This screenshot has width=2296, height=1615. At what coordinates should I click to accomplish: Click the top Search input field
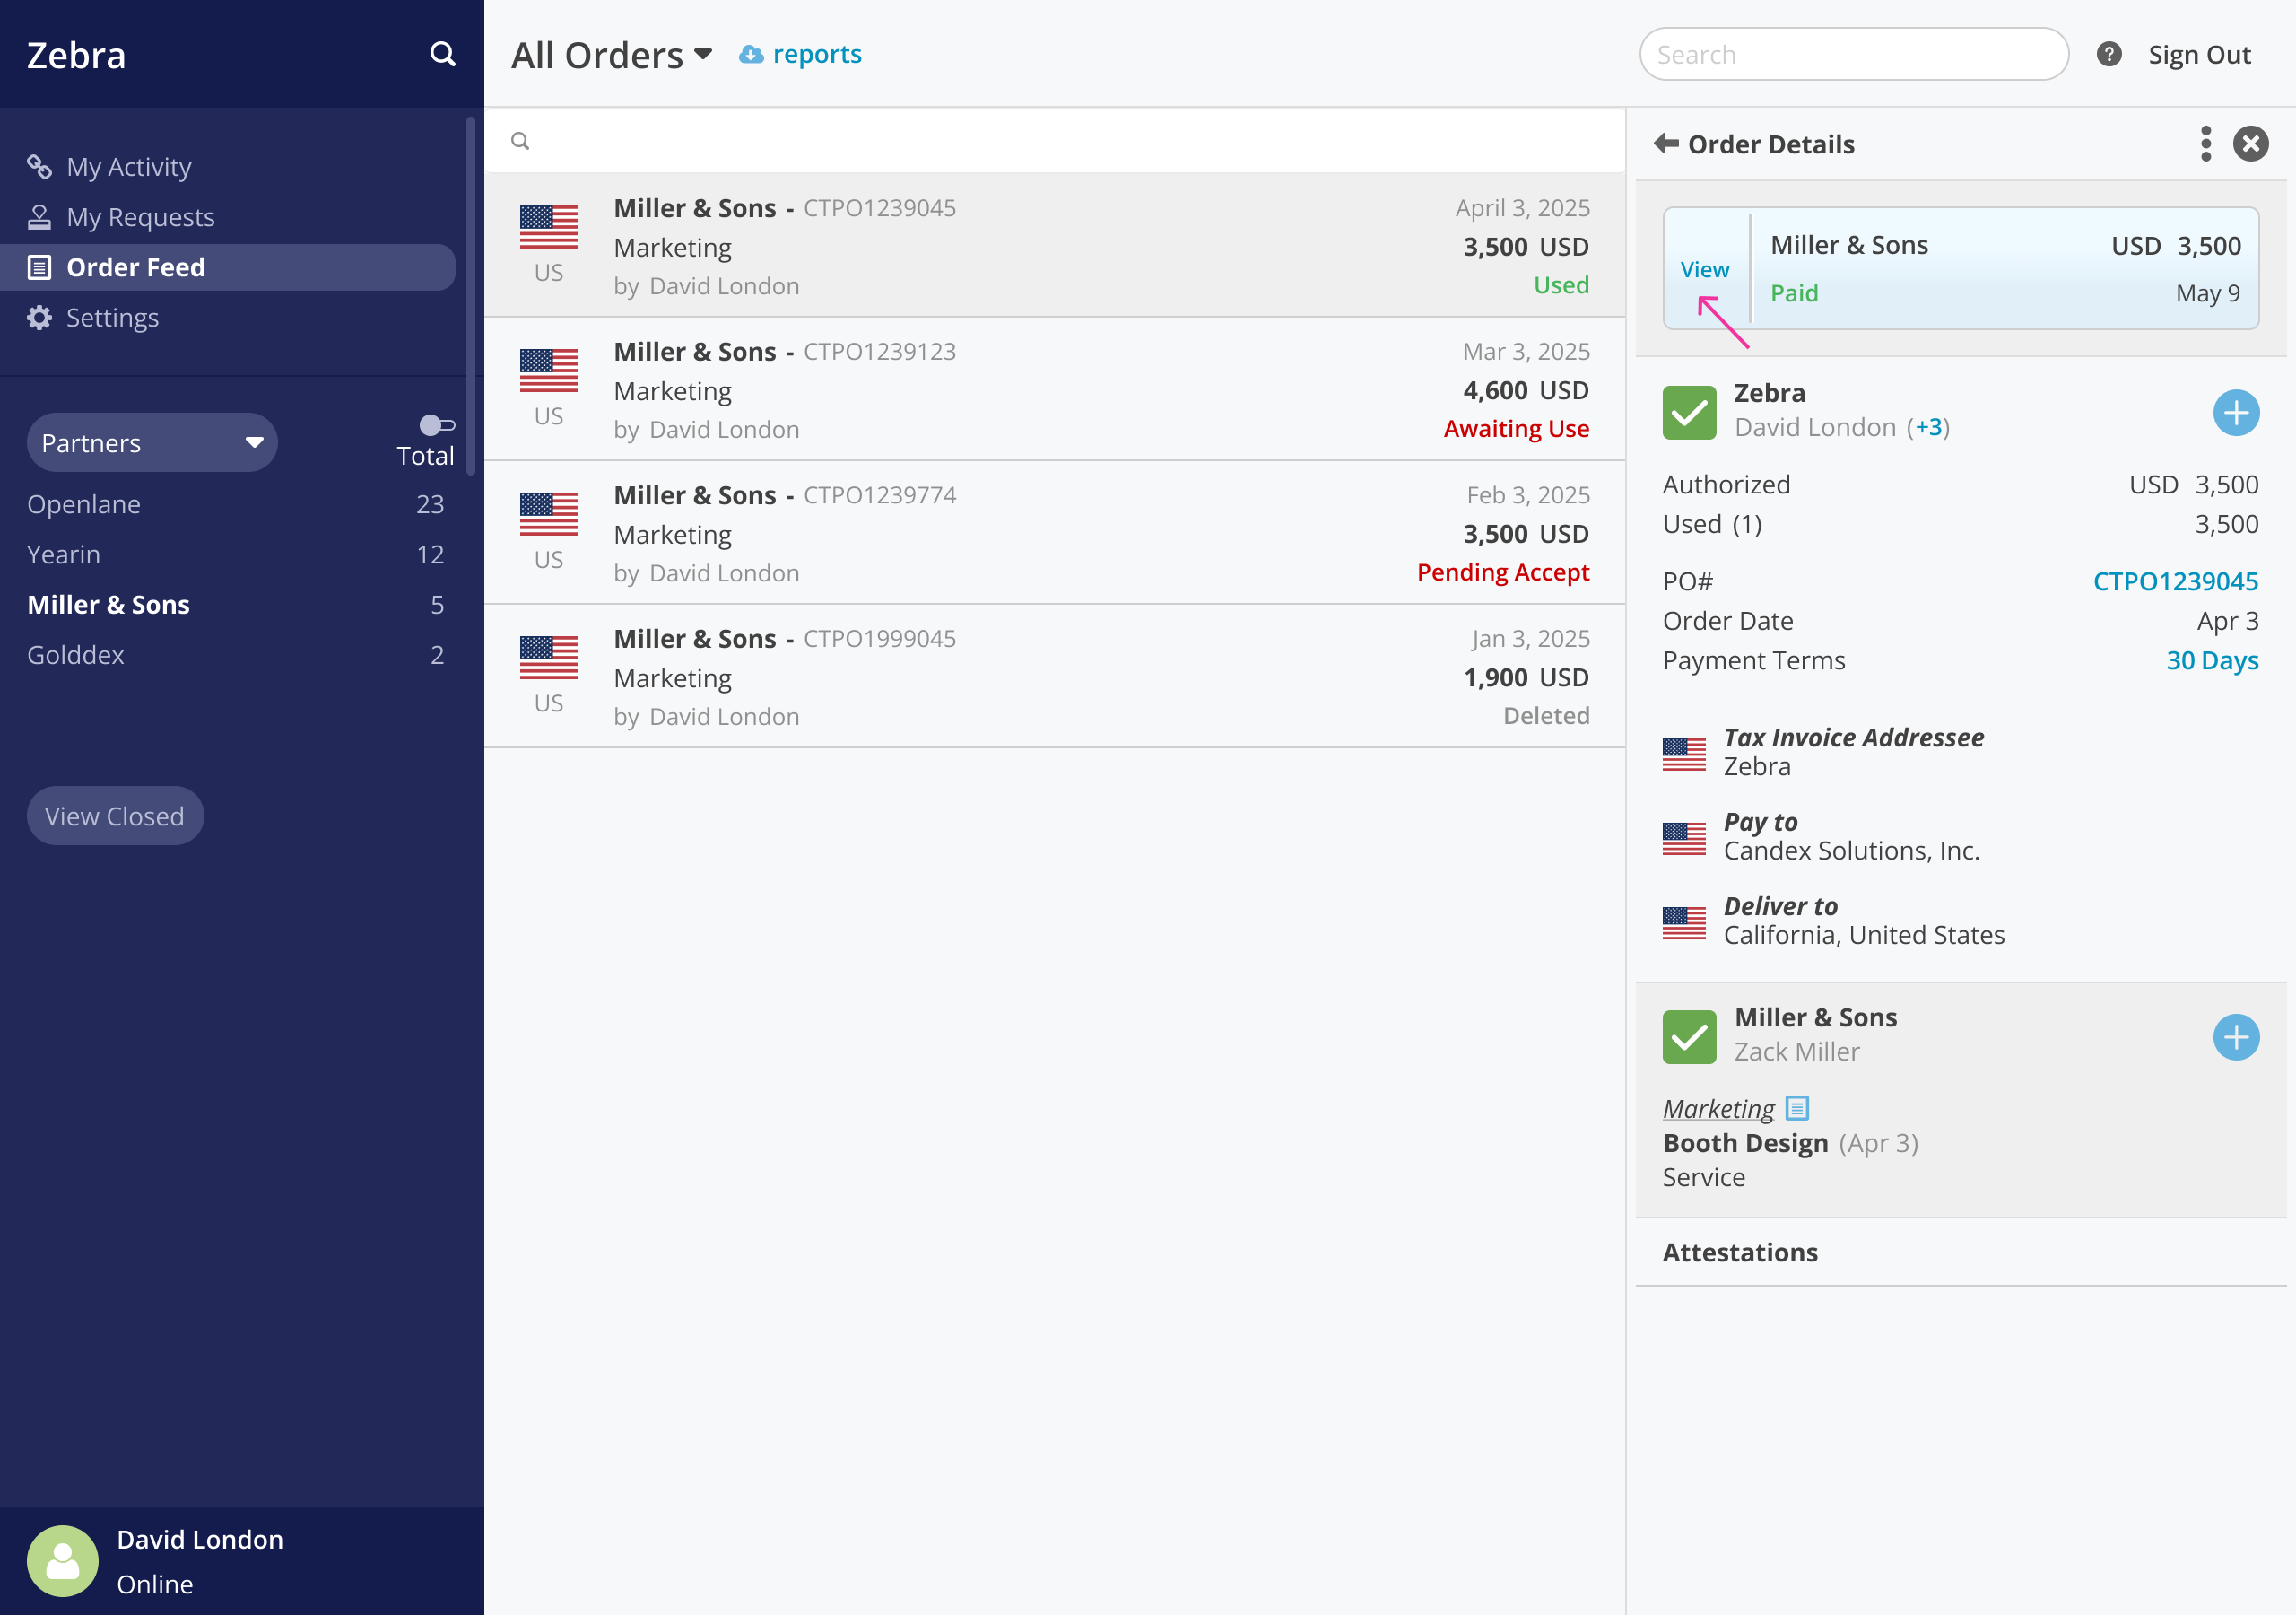[x=1853, y=54]
